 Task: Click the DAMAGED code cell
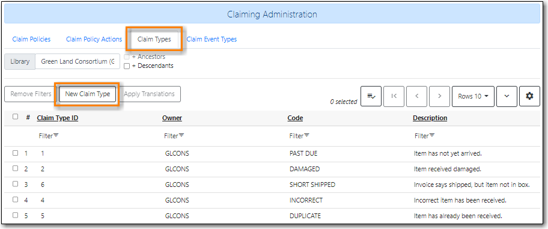(305, 169)
